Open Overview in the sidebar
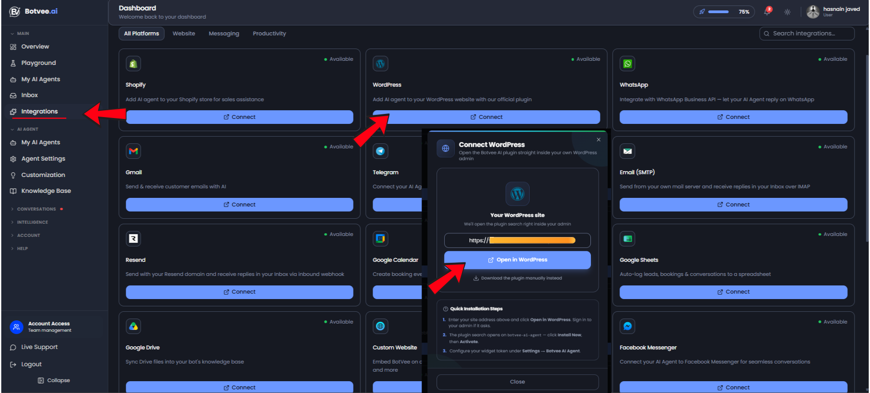Image resolution: width=870 pixels, height=393 pixels. (x=35, y=47)
